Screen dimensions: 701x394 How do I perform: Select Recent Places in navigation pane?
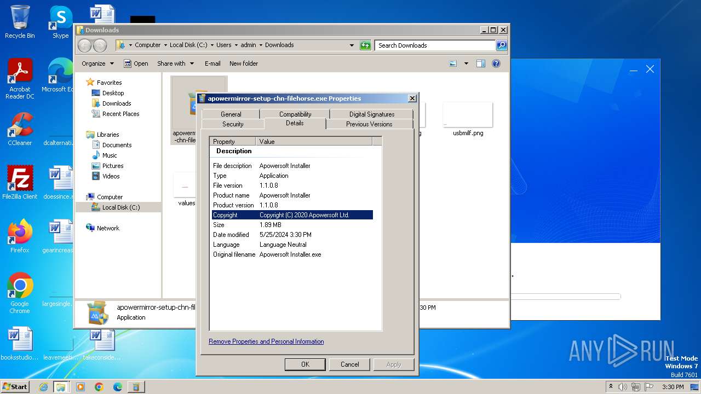pyautogui.click(x=120, y=114)
